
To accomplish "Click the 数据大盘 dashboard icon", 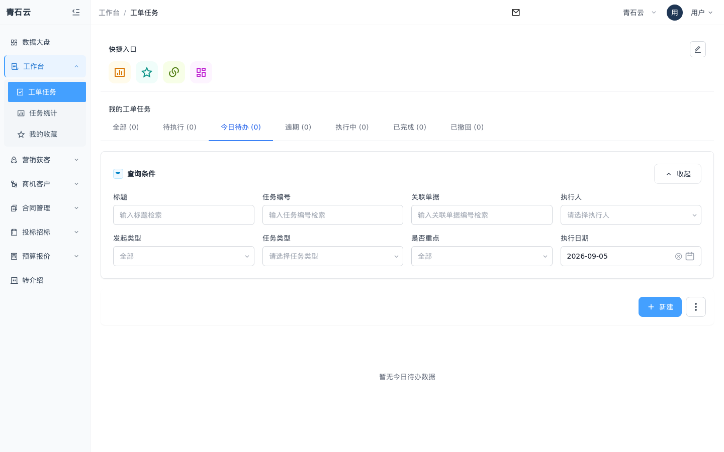I will click(x=14, y=42).
